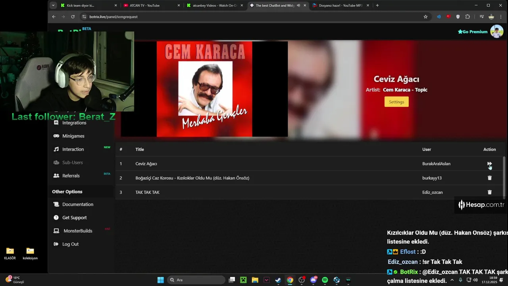Click the Interaction music note icon
Screen dimensions: 508x286
pos(56,149)
